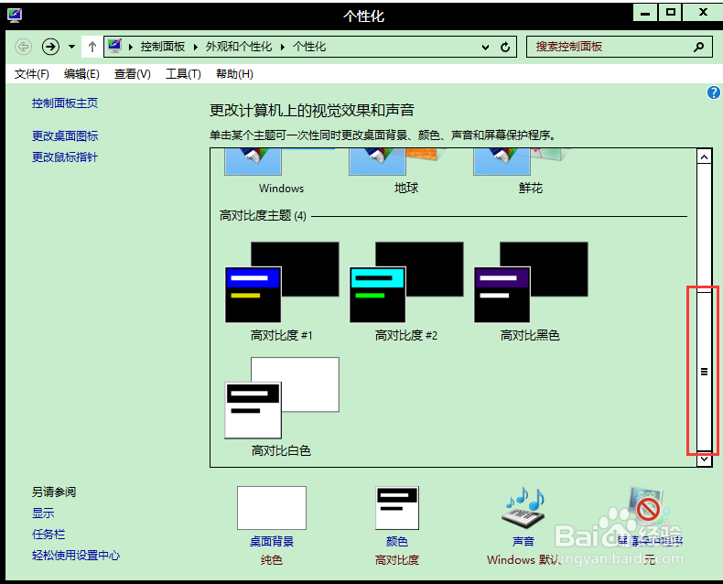The width and height of the screenshot is (723, 584).
Task: Open address bar history dropdown
Action: (485, 47)
